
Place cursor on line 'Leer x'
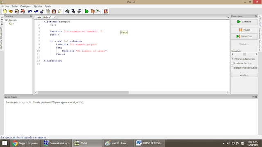(54, 35)
